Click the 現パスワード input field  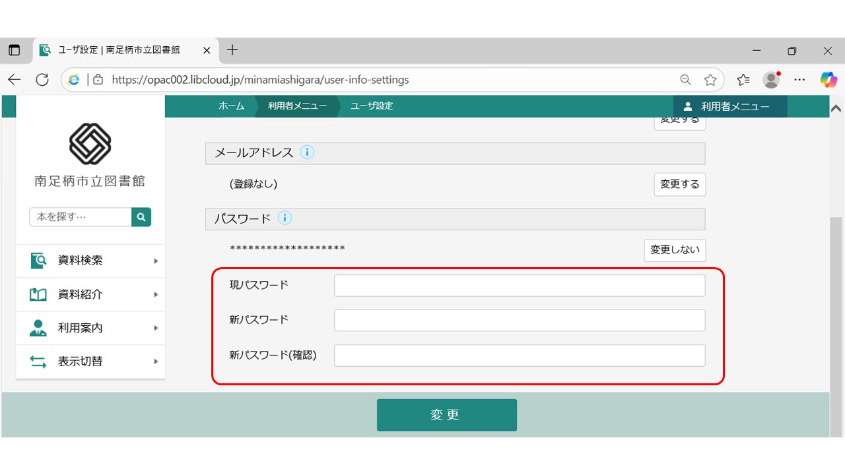(x=519, y=286)
